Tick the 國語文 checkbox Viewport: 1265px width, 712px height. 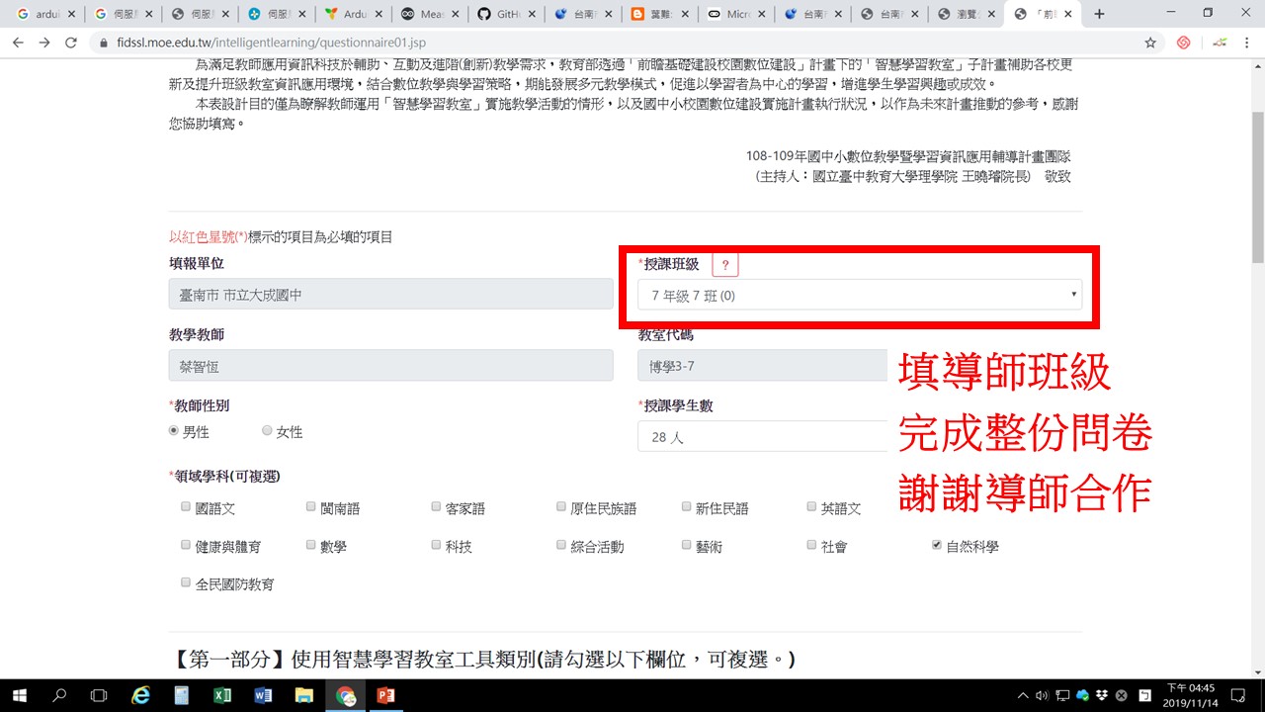186,507
